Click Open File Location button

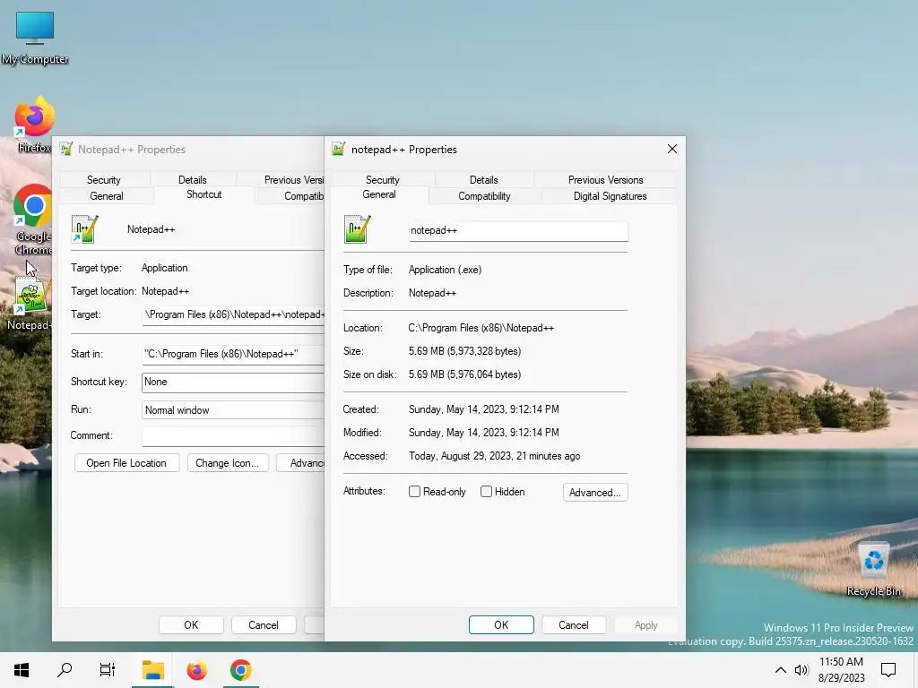point(126,463)
